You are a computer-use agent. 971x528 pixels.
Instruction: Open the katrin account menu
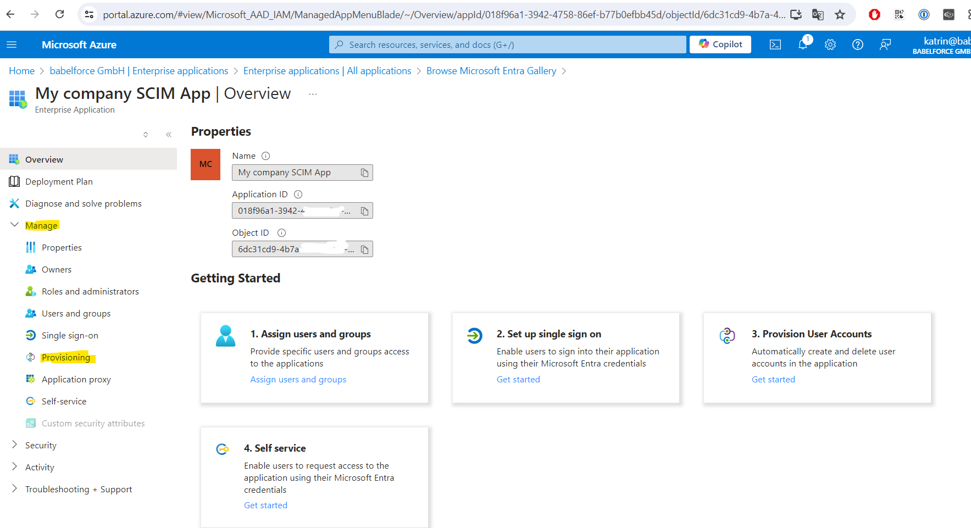click(942, 45)
